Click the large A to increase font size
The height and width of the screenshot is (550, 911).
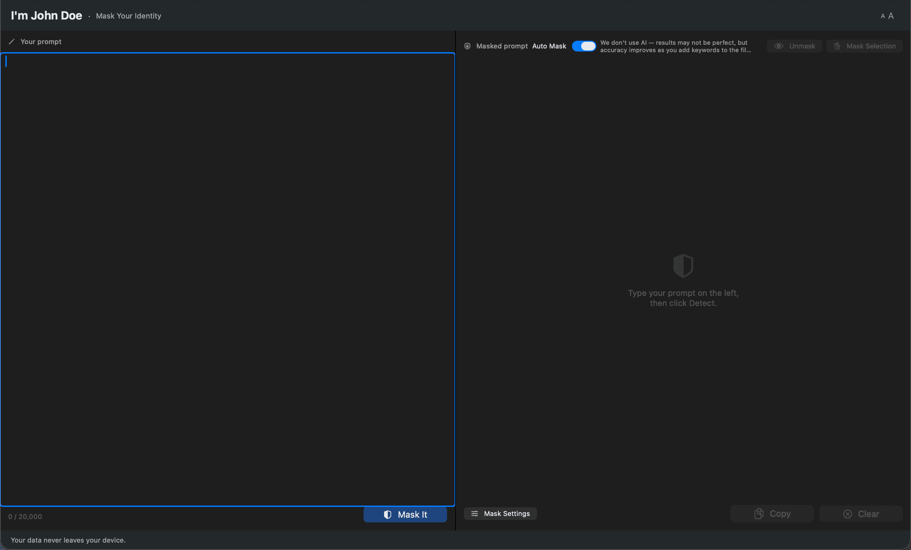(891, 15)
